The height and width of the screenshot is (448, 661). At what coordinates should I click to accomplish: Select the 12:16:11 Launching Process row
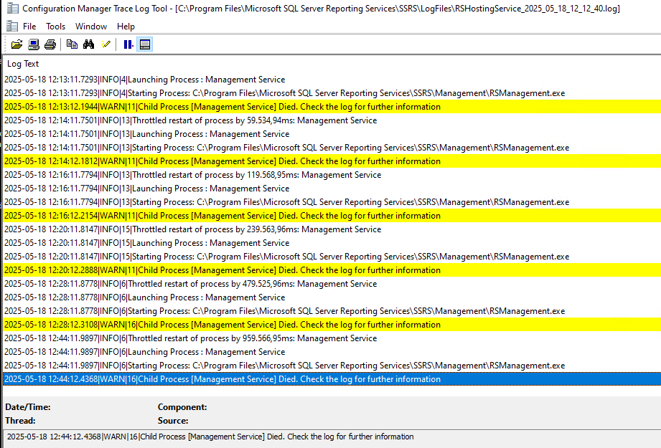(332, 189)
